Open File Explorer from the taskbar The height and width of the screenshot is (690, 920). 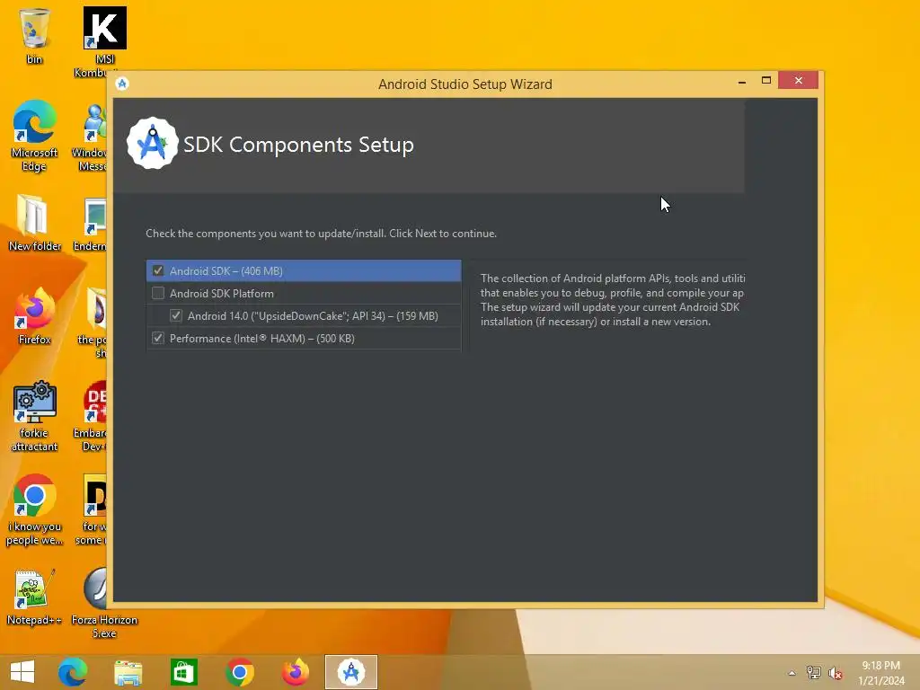pyautogui.click(x=128, y=672)
